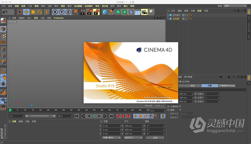Go to end of animation
251x144 pixels.
click(x=111, y=116)
